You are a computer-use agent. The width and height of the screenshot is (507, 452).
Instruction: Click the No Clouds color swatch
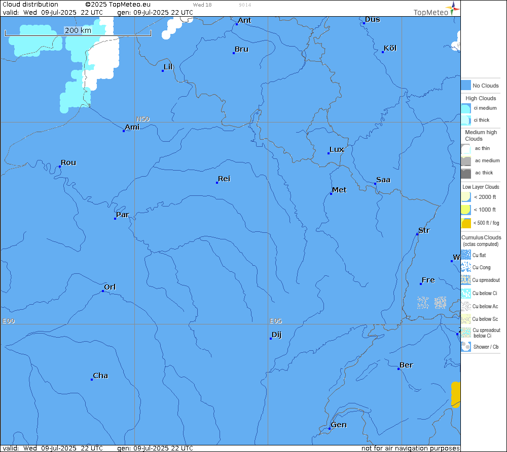[466, 85]
